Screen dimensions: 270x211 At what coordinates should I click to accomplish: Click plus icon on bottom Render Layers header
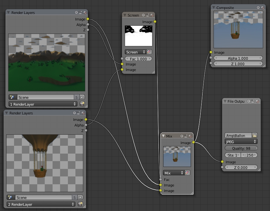coord(74,113)
